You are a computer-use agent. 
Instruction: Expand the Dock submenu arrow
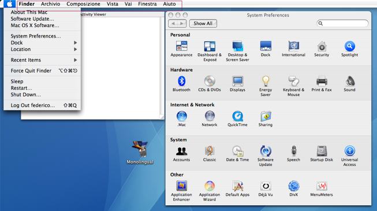75,43
